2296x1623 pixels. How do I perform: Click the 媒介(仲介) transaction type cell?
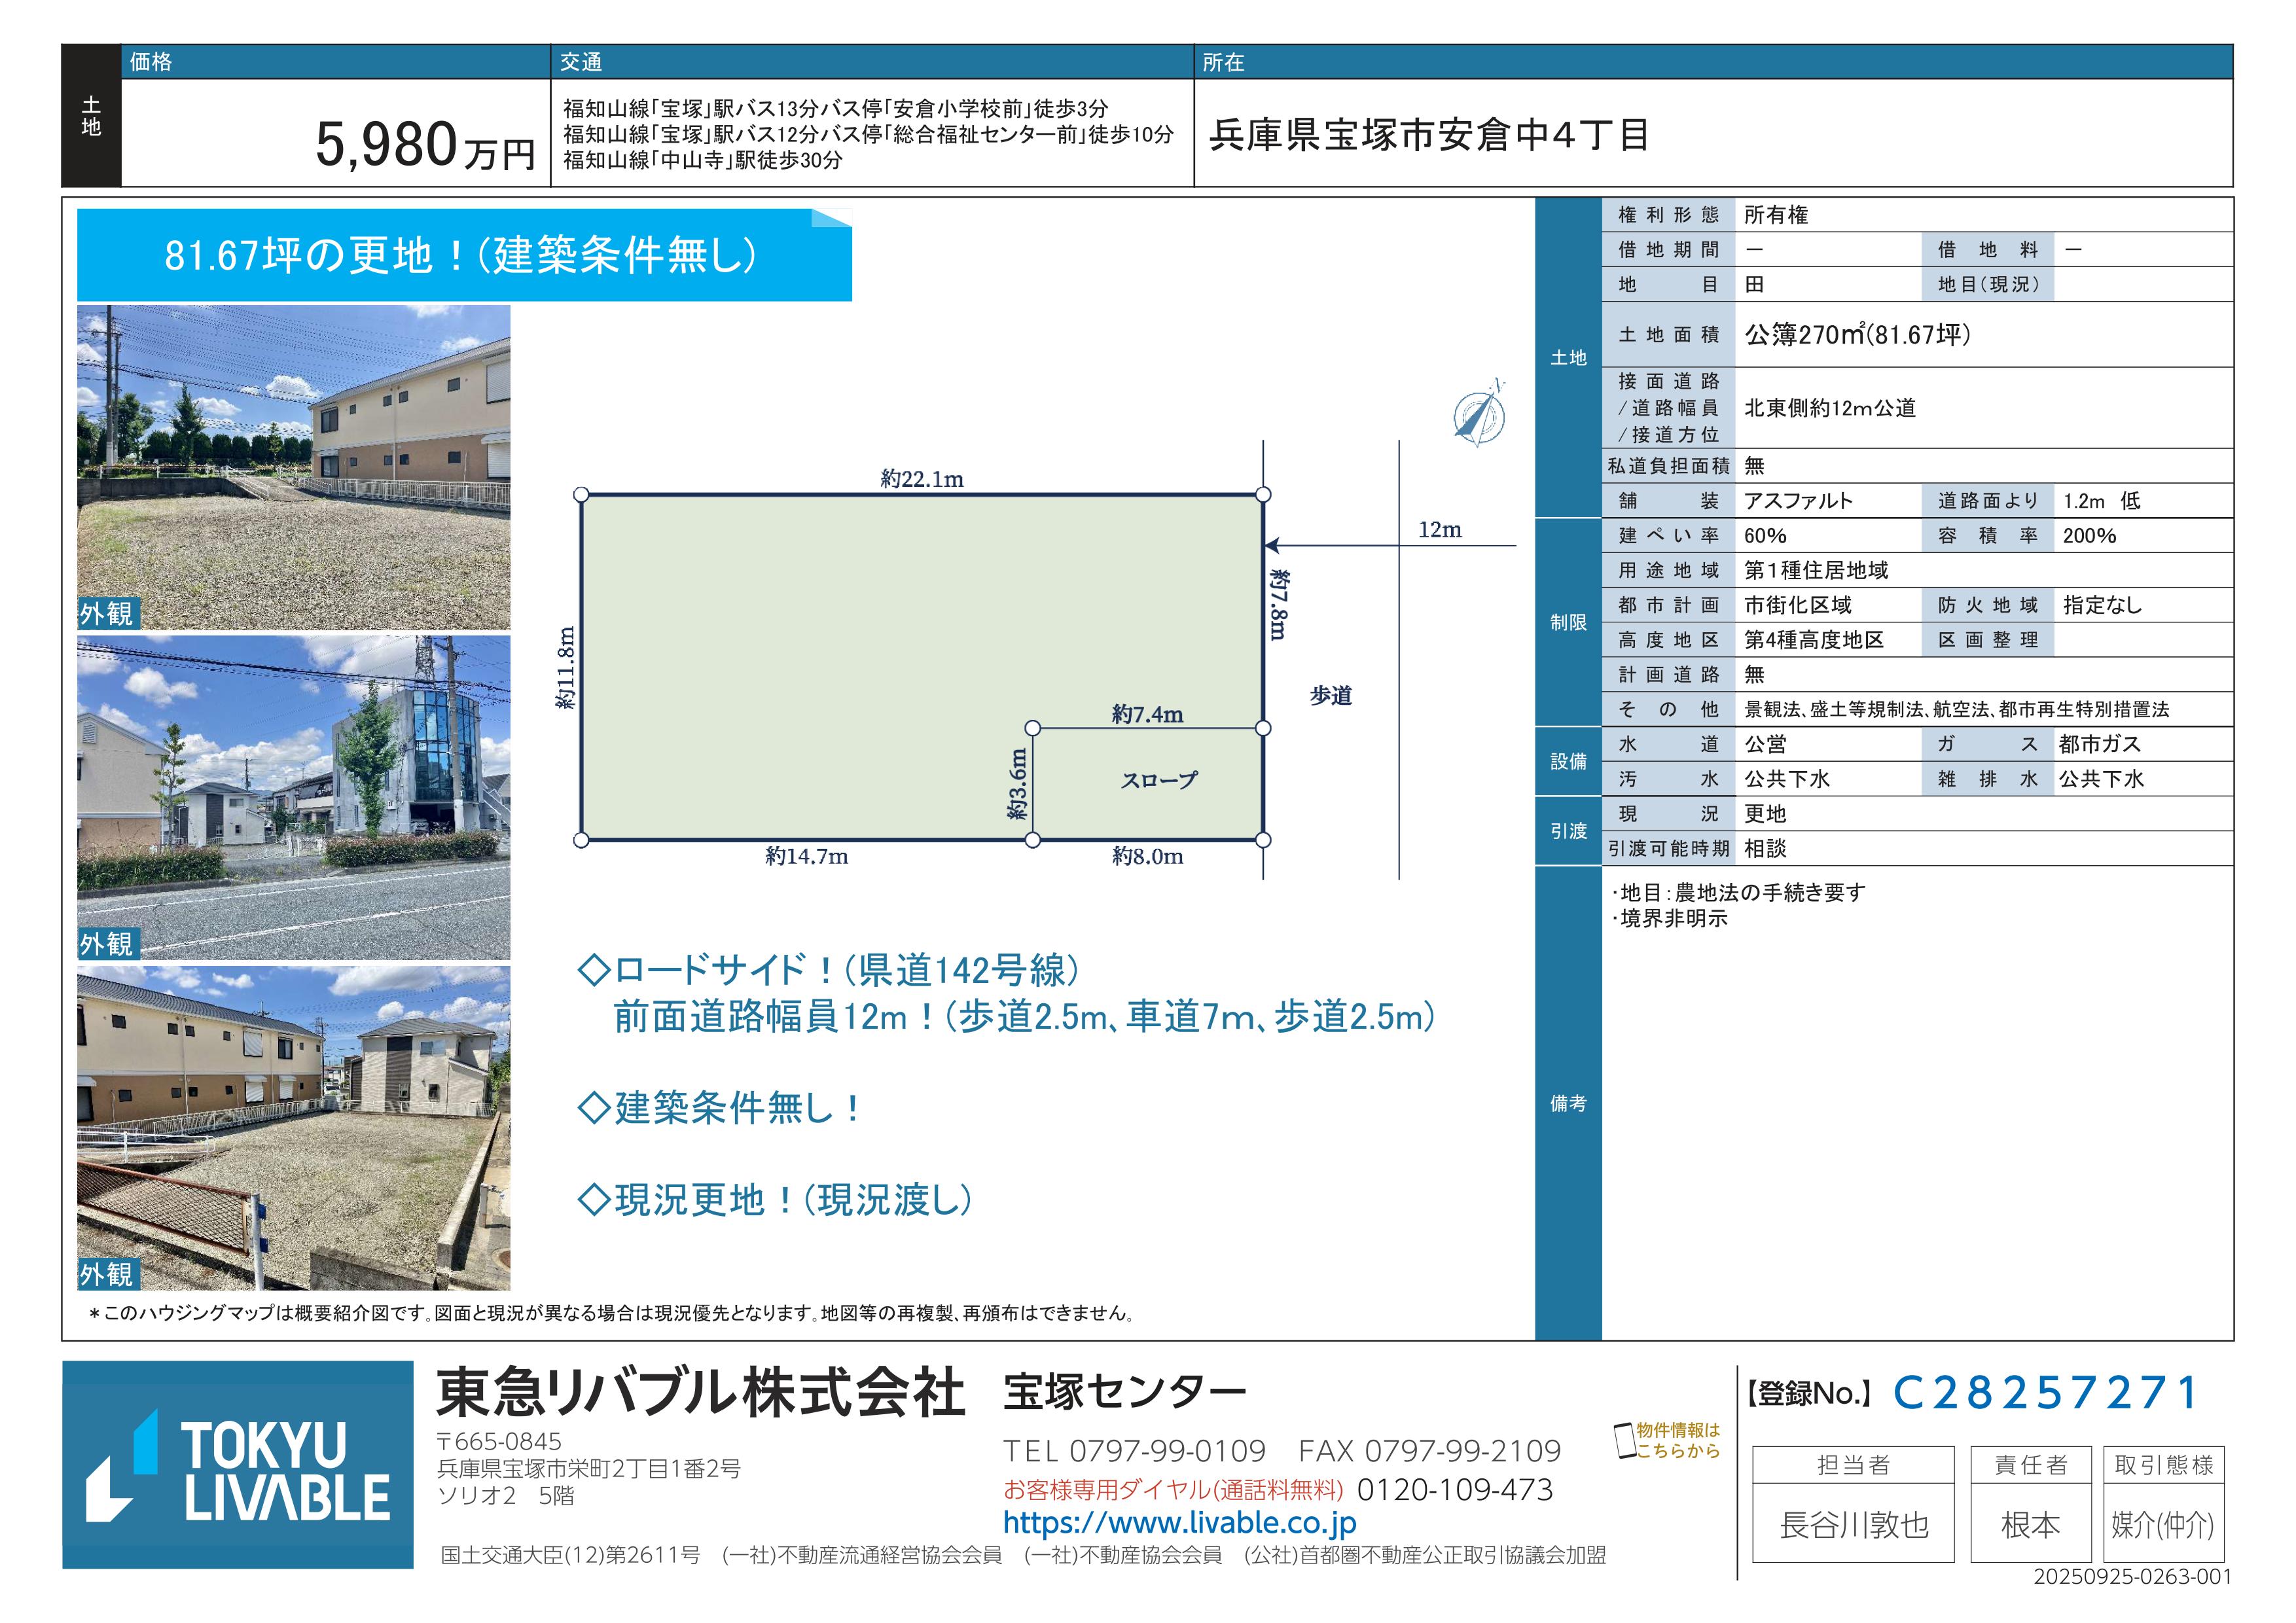[2162, 1525]
